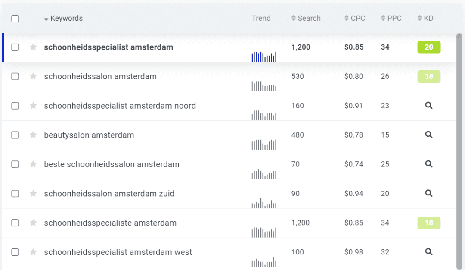Check KD for schoonheidsspecialist amsterdam west
465x270 pixels.
429,252
